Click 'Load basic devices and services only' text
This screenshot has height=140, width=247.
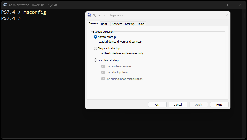coord(121,53)
